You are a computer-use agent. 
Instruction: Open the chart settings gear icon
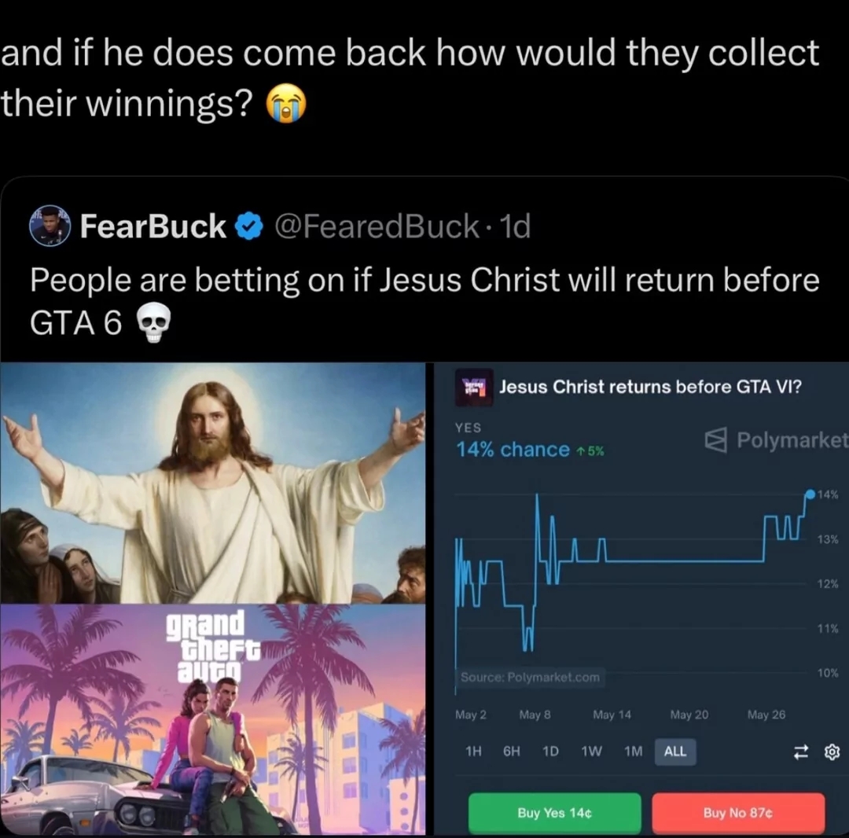pos(832,752)
